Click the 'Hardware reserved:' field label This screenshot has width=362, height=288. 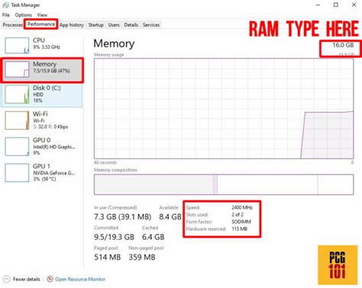tap(205, 229)
